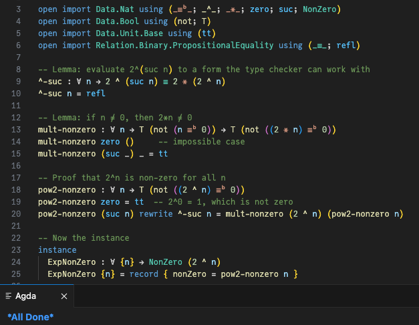Click the comment 'Lemma: if n ≠ 0'
Image resolution: width=419 pixels, height=325 pixels.
point(88,118)
